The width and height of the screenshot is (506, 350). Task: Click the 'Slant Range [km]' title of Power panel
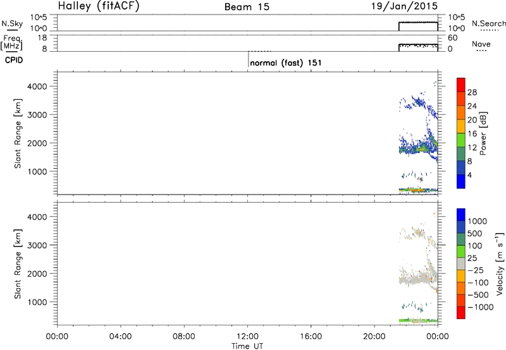coord(18,133)
